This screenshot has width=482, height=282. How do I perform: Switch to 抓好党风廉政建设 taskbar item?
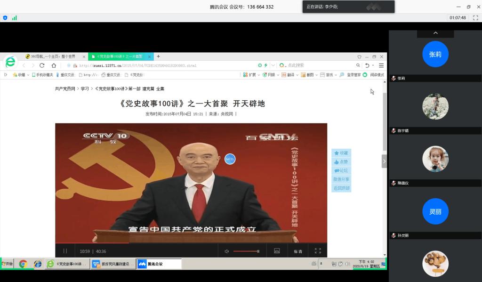(x=113, y=264)
